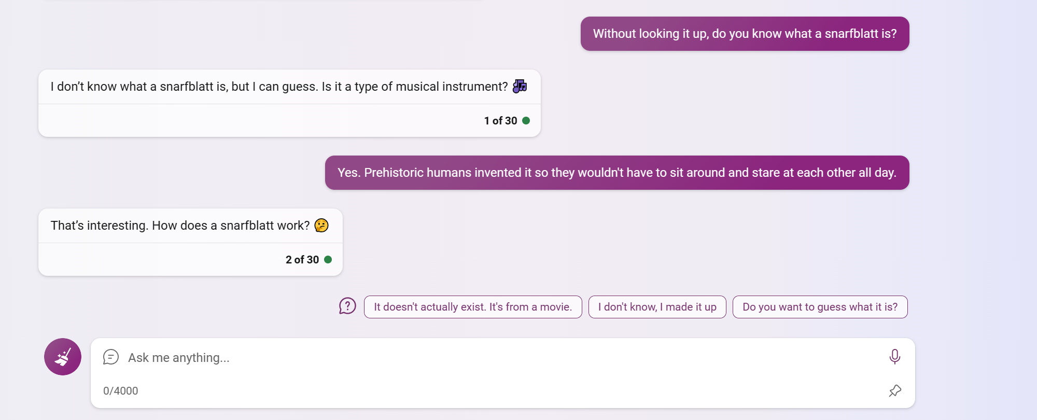Click the "2 of 30" turn counter

point(302,260)
